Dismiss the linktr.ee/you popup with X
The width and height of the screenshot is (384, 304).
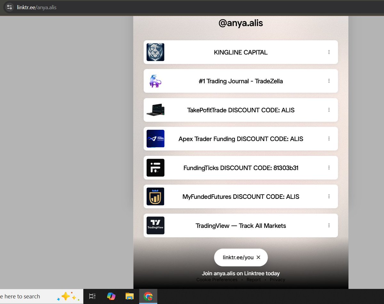click(x=259, y=257)
